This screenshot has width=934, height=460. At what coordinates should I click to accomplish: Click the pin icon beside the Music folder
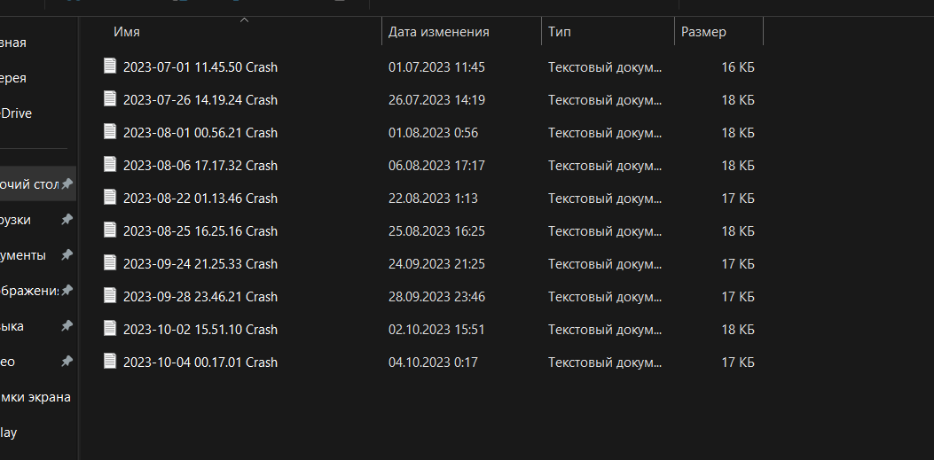click(x=67, y=326)
